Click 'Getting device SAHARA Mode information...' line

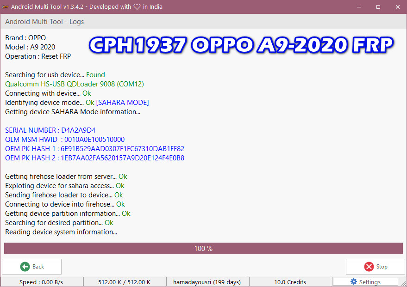point(73,112)
